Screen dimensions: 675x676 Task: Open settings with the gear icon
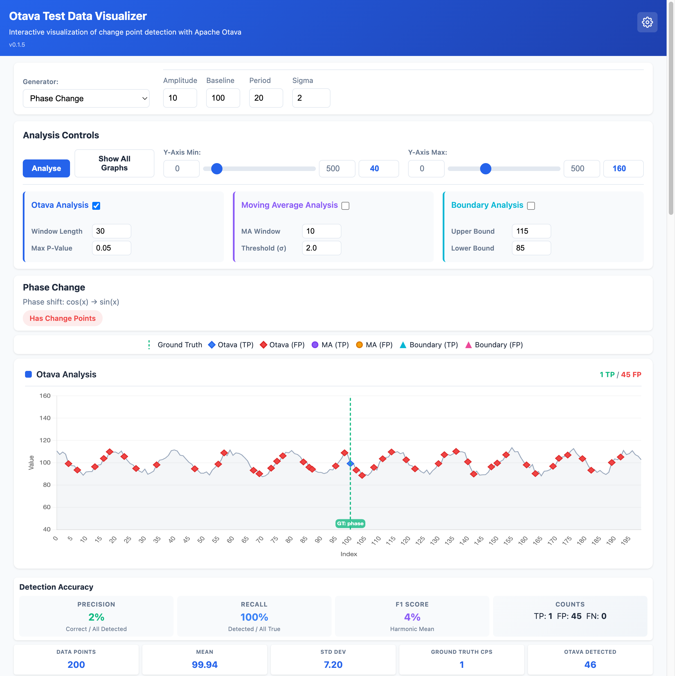(647, 22)
